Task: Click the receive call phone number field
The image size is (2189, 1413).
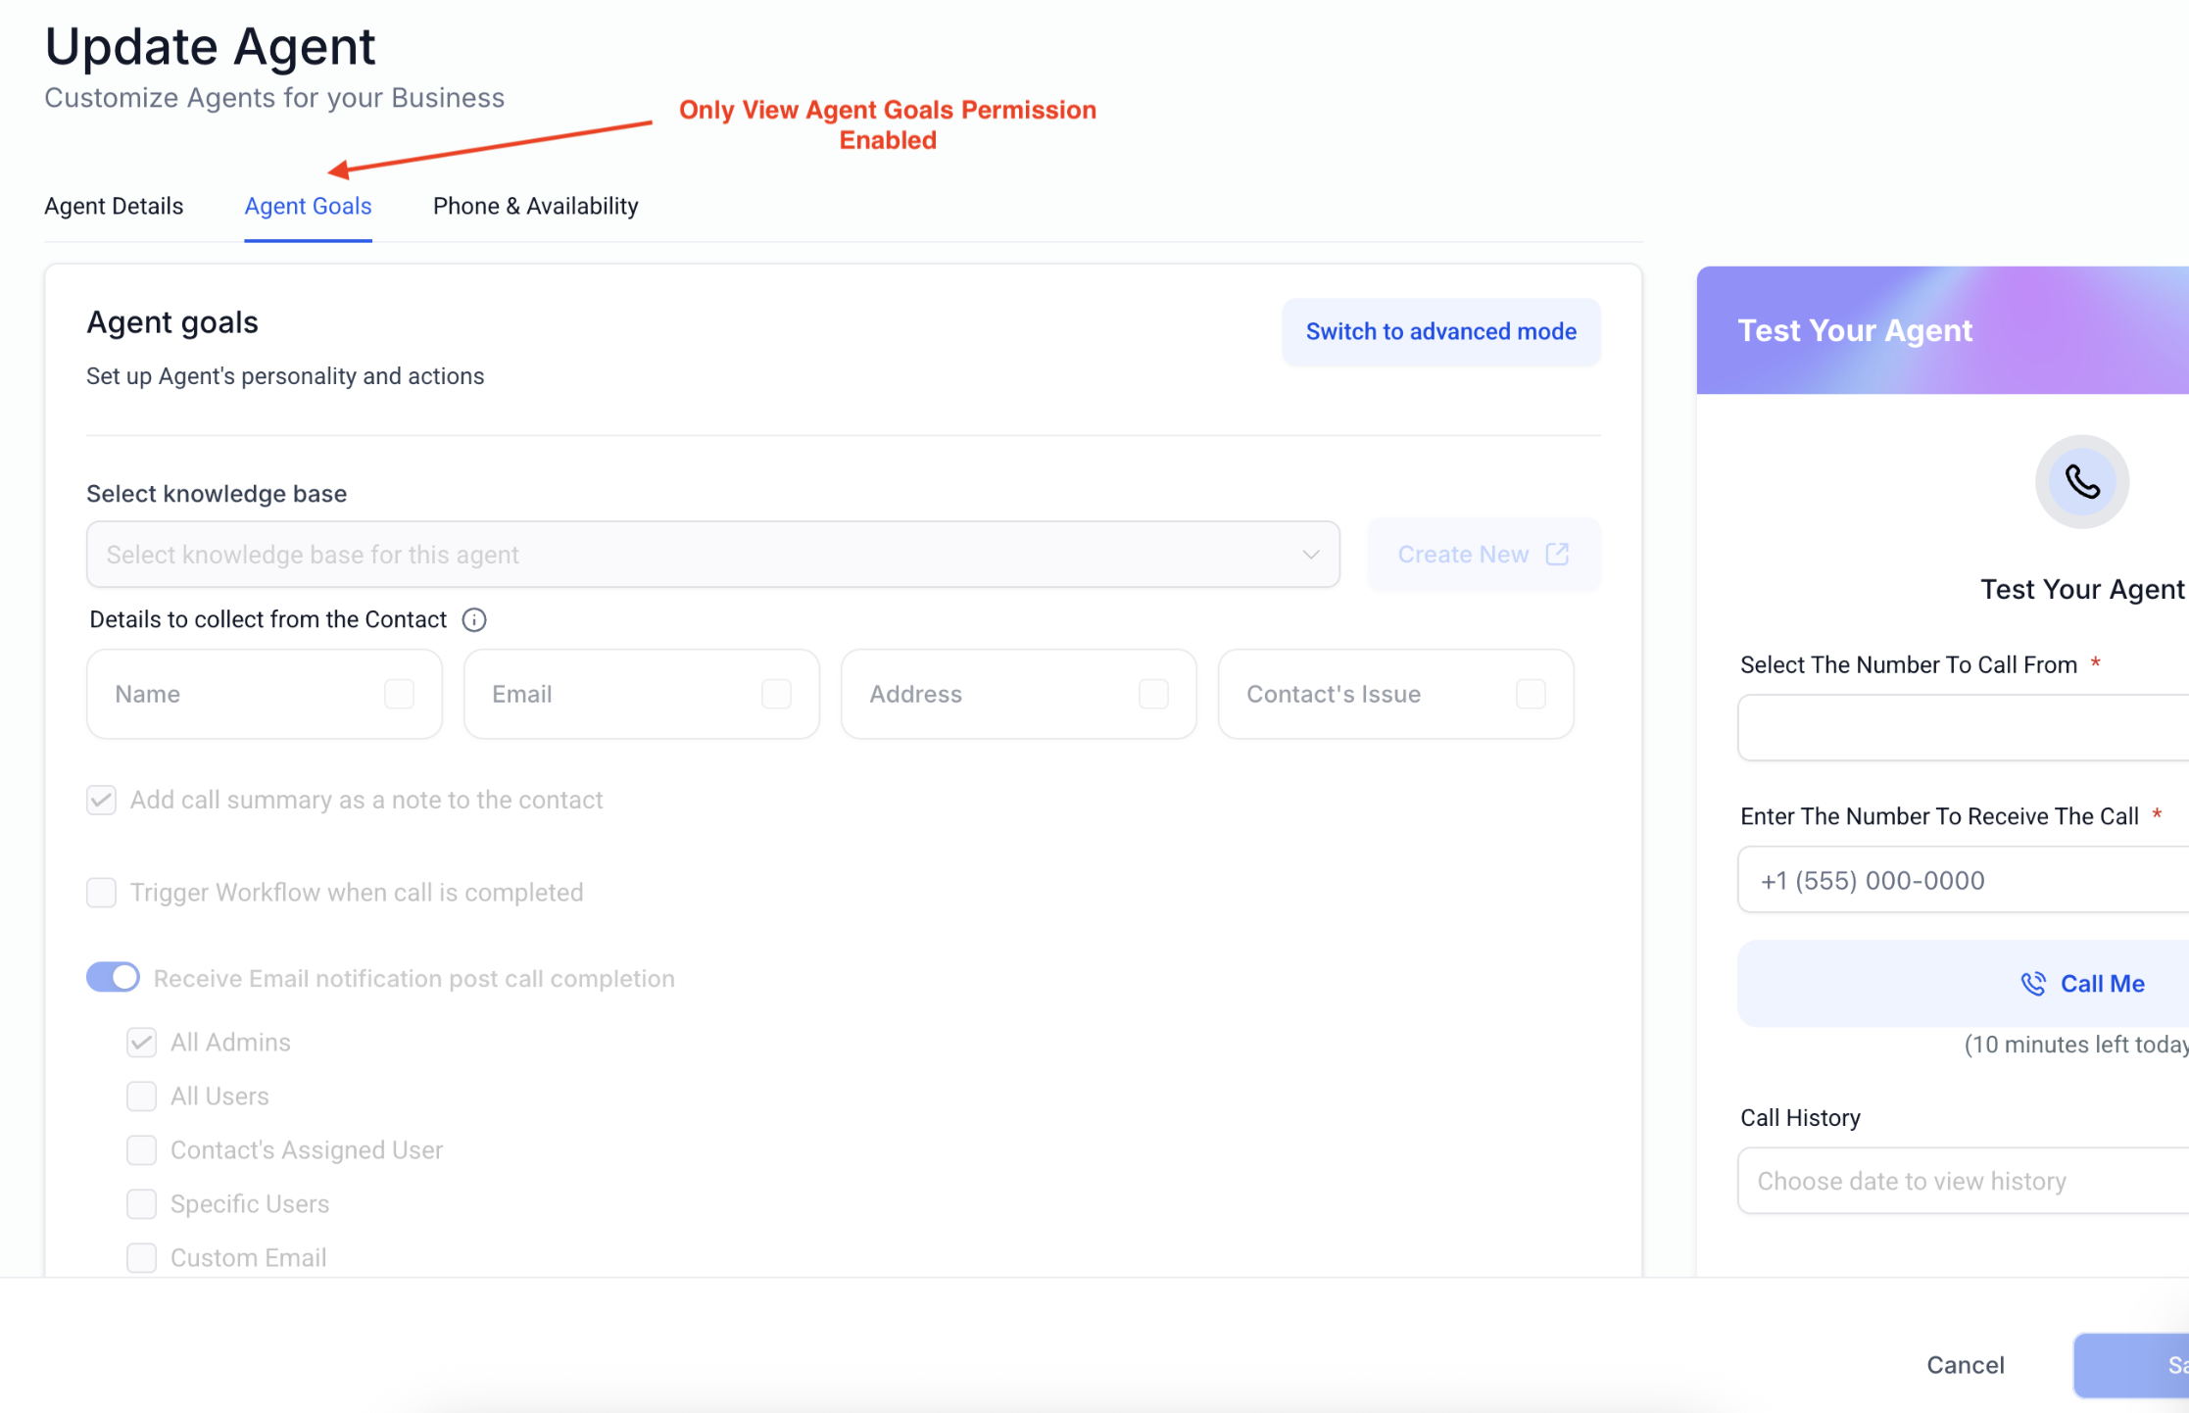Action: (1964, 880)
